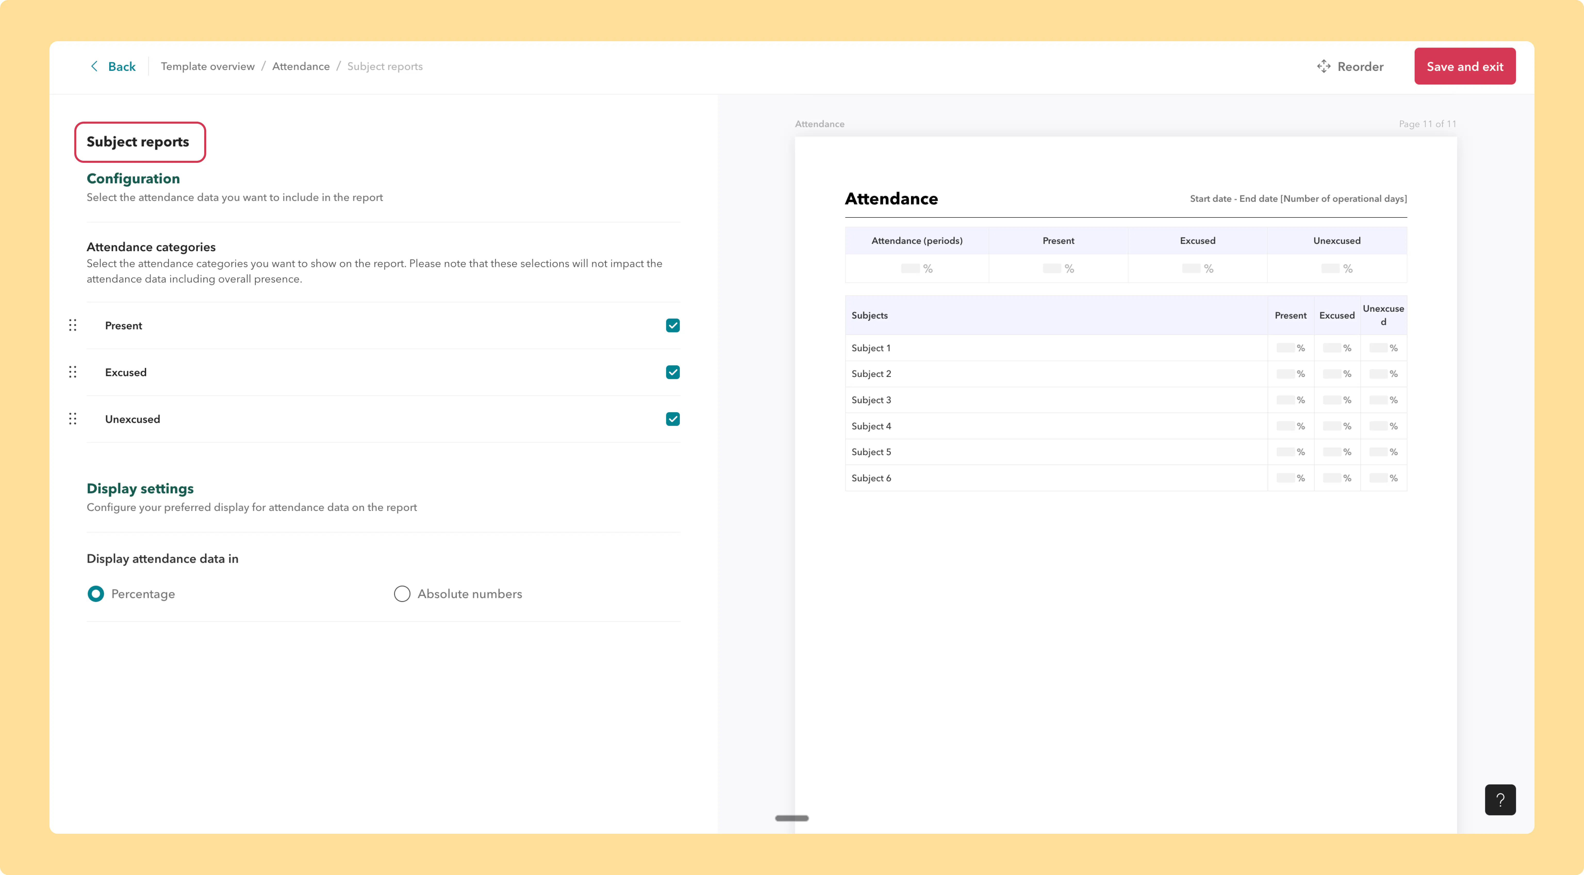This screenshot has height=875, width=1584.
Task: Click the 'Display attendance data in' label
Action: click(162, 559)
